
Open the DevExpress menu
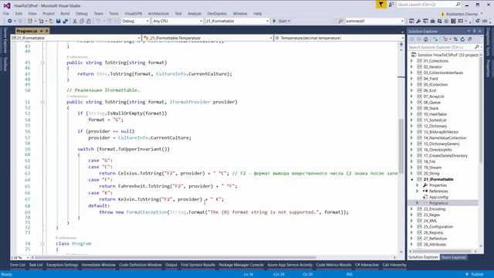[217, 14]
